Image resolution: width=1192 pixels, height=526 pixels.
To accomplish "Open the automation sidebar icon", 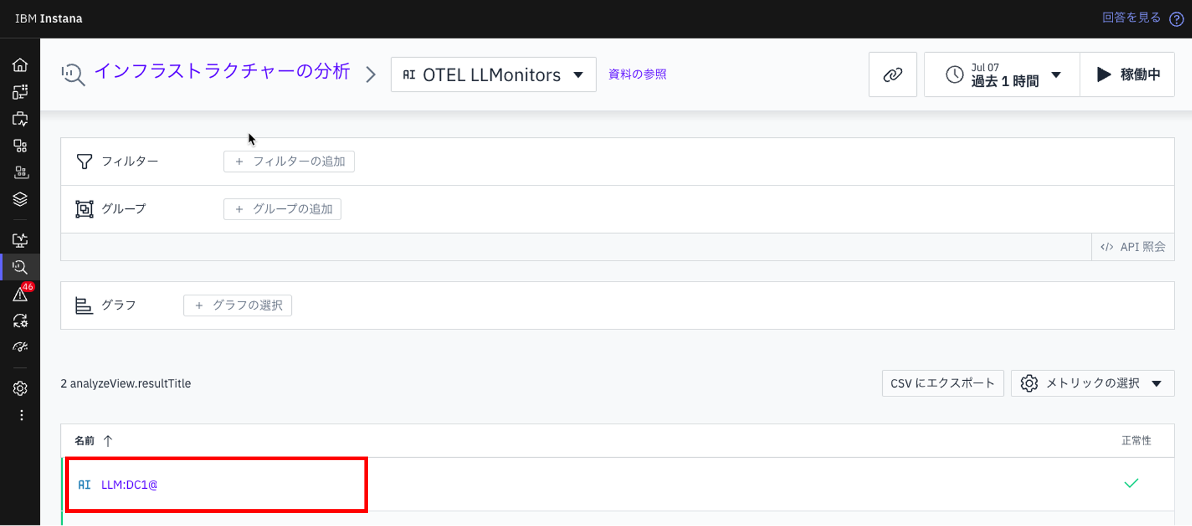I will coord(20,321).
